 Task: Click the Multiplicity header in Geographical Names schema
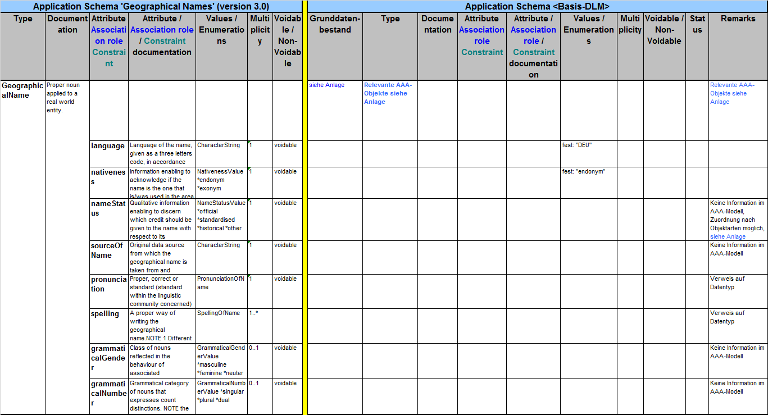point(260,46)
